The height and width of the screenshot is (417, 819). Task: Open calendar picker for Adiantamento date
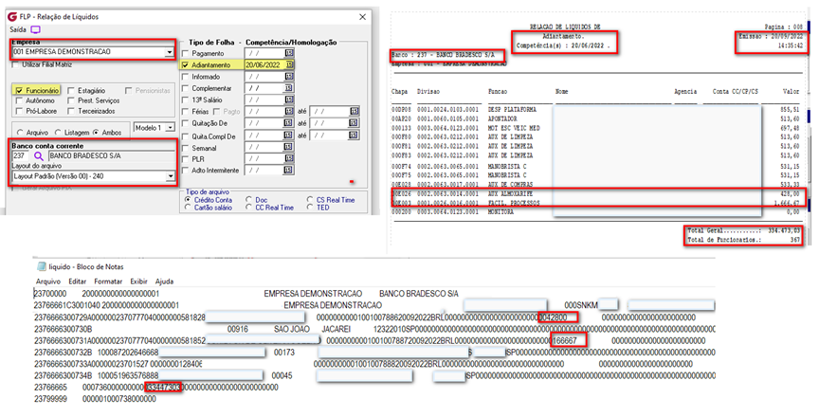(289, 65)
